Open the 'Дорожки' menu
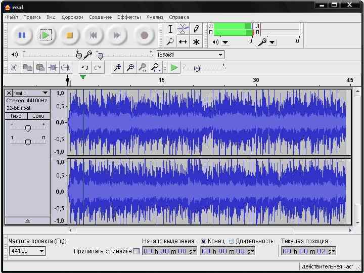The image size is (364, 273). click(x=72, y=17)
